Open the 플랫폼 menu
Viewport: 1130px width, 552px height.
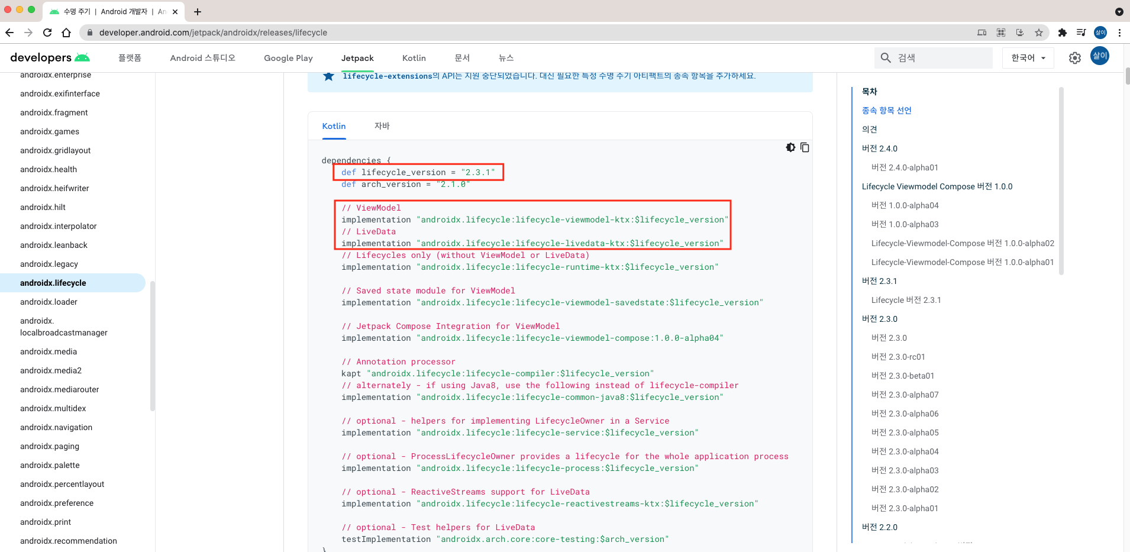[130, 58]
